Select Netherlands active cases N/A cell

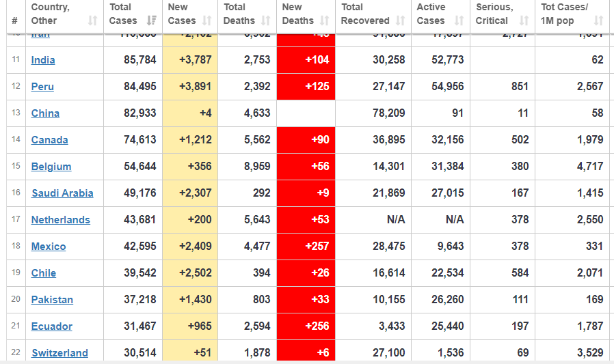point(440,219)
